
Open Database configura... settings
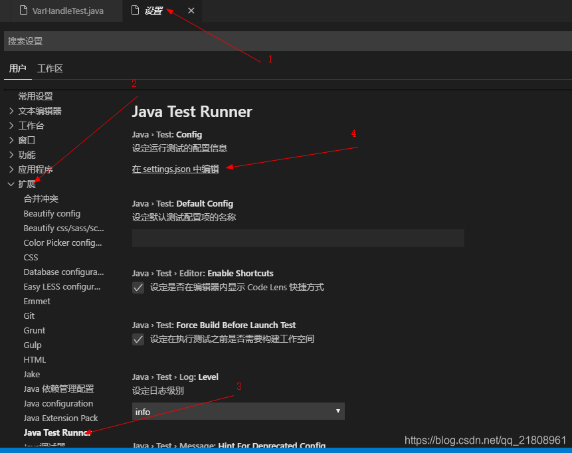coord(64,272)
